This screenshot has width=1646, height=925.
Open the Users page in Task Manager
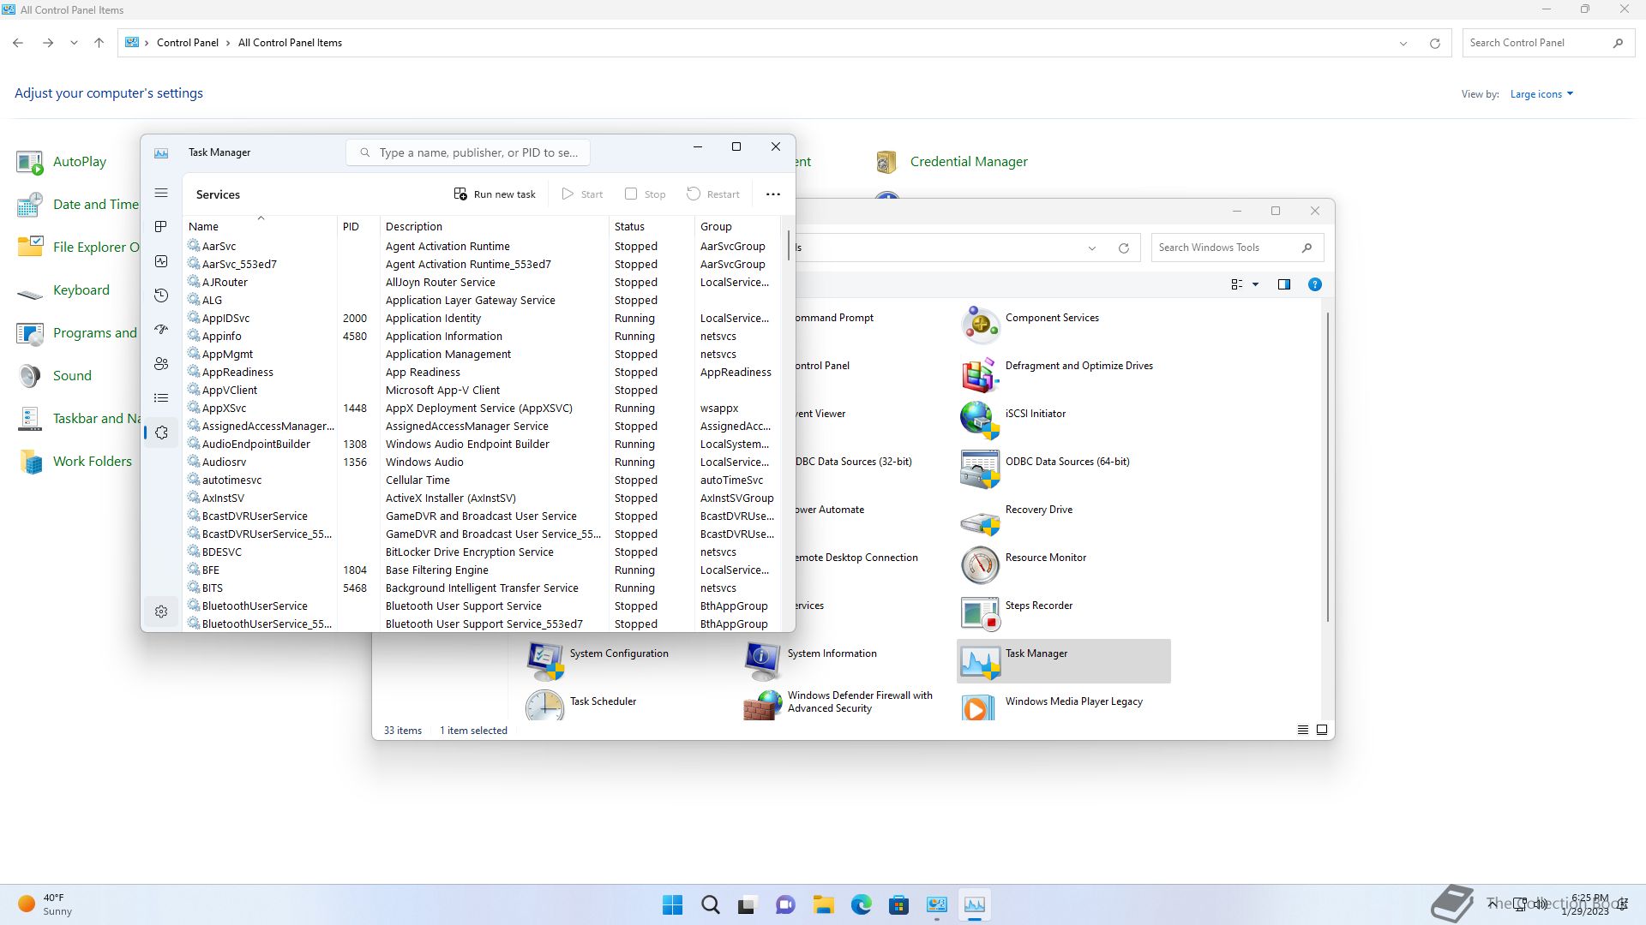(x=161, y=364)
